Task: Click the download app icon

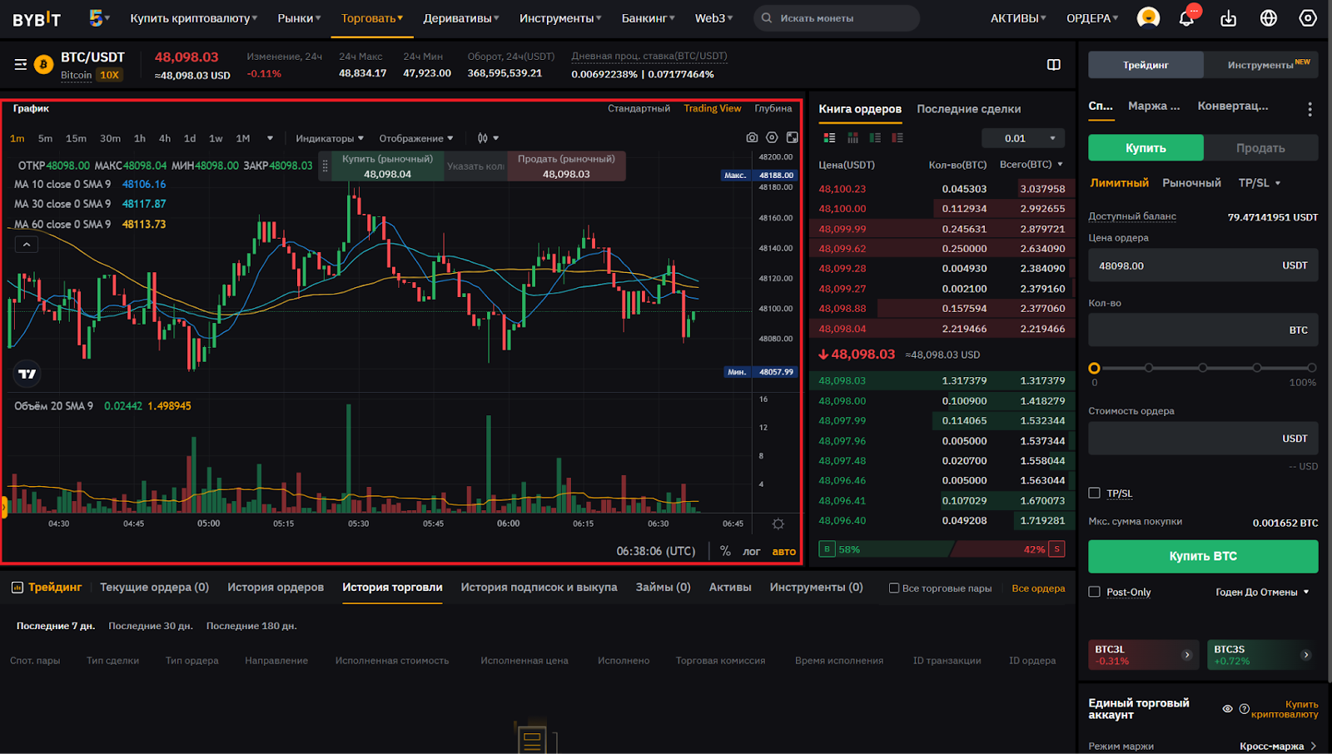Action: point(1228,18)
